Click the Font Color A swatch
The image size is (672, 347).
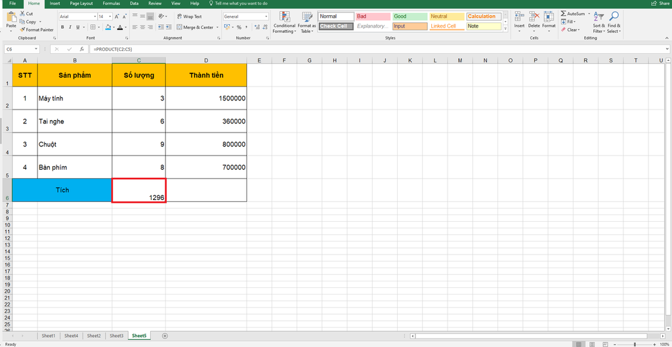(119, 27)
